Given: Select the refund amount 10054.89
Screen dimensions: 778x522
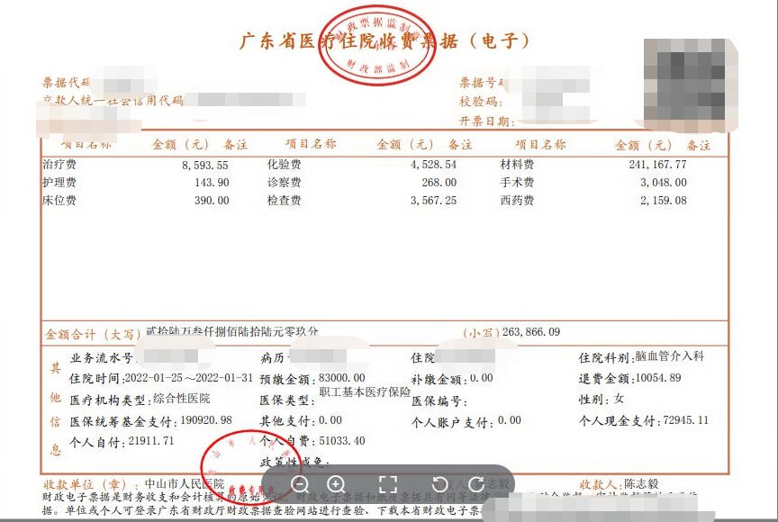Looking at the screenshot, I should 658,378.
